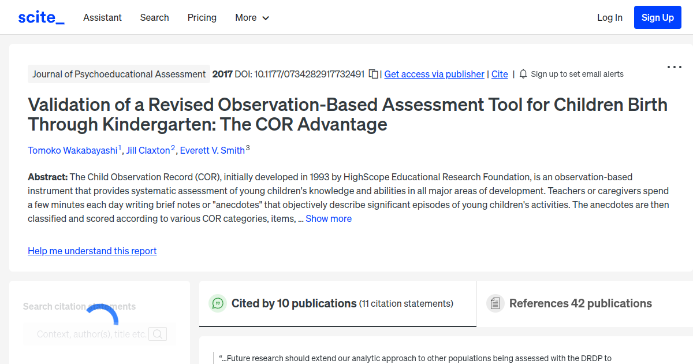Expand the More navigation dropdown
This screenshot has height=364, width=693.
(x=252, y=17)
